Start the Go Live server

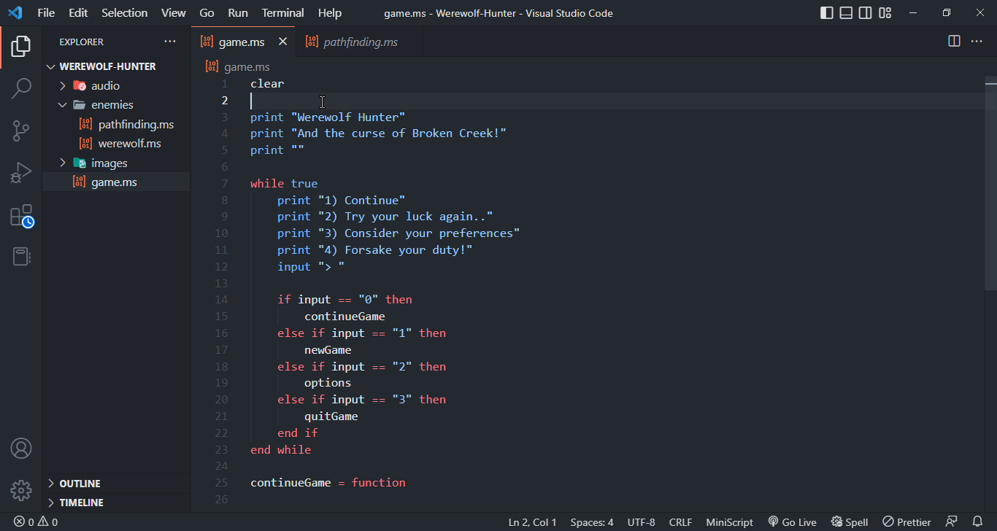coord(792,522)
